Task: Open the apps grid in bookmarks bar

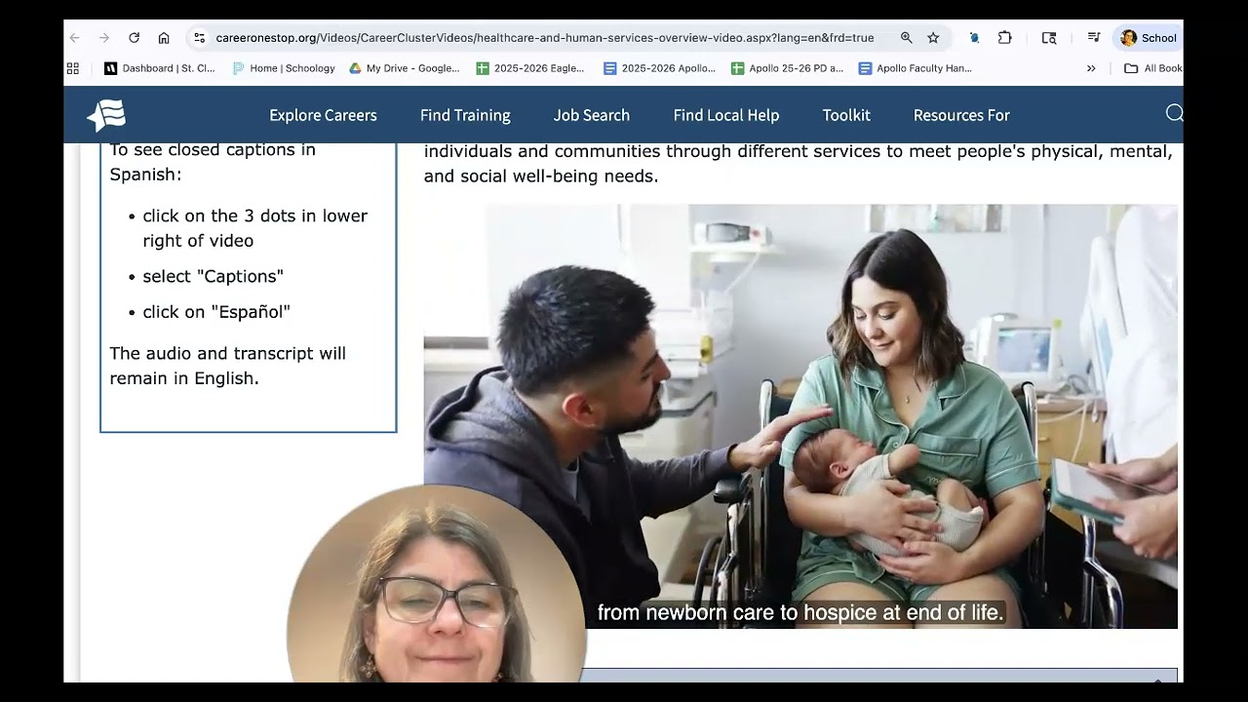Action: click(x=73, y=68)
